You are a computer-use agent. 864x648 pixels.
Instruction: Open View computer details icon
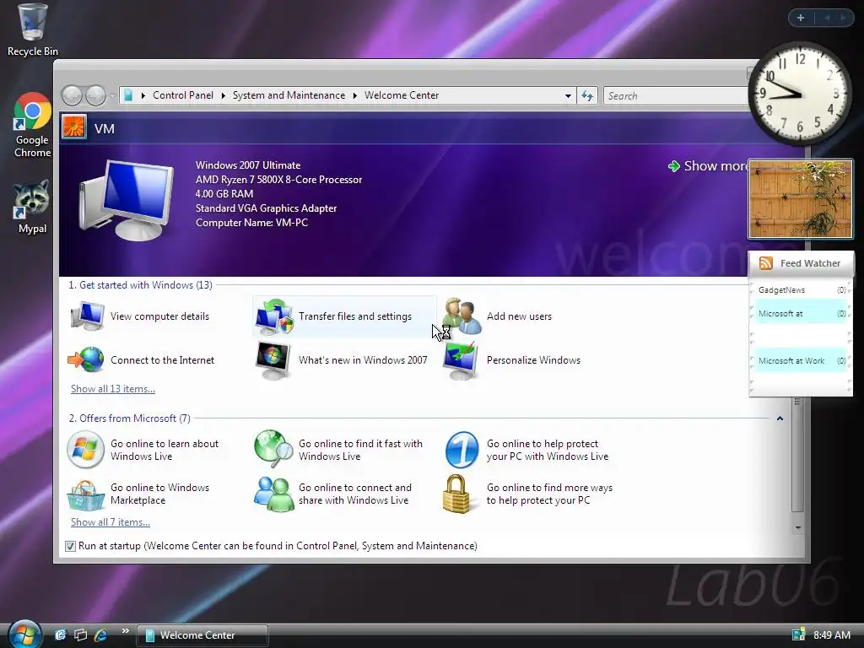click(x=87, y=316)
